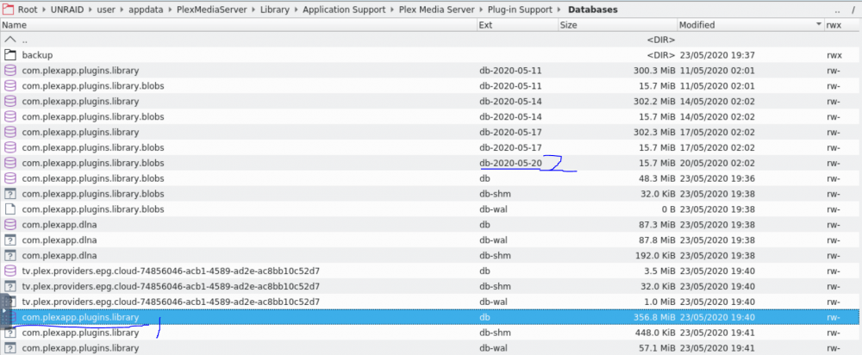
Task: Click unknown-type icon of tv.plex.providers db-shm file
Action: tap(9, 286)
